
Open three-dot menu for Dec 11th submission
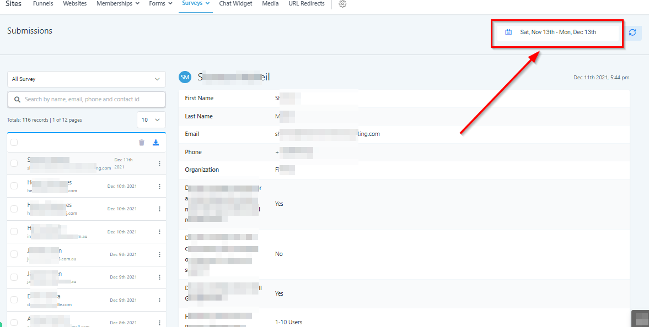(x=159, y=163)
